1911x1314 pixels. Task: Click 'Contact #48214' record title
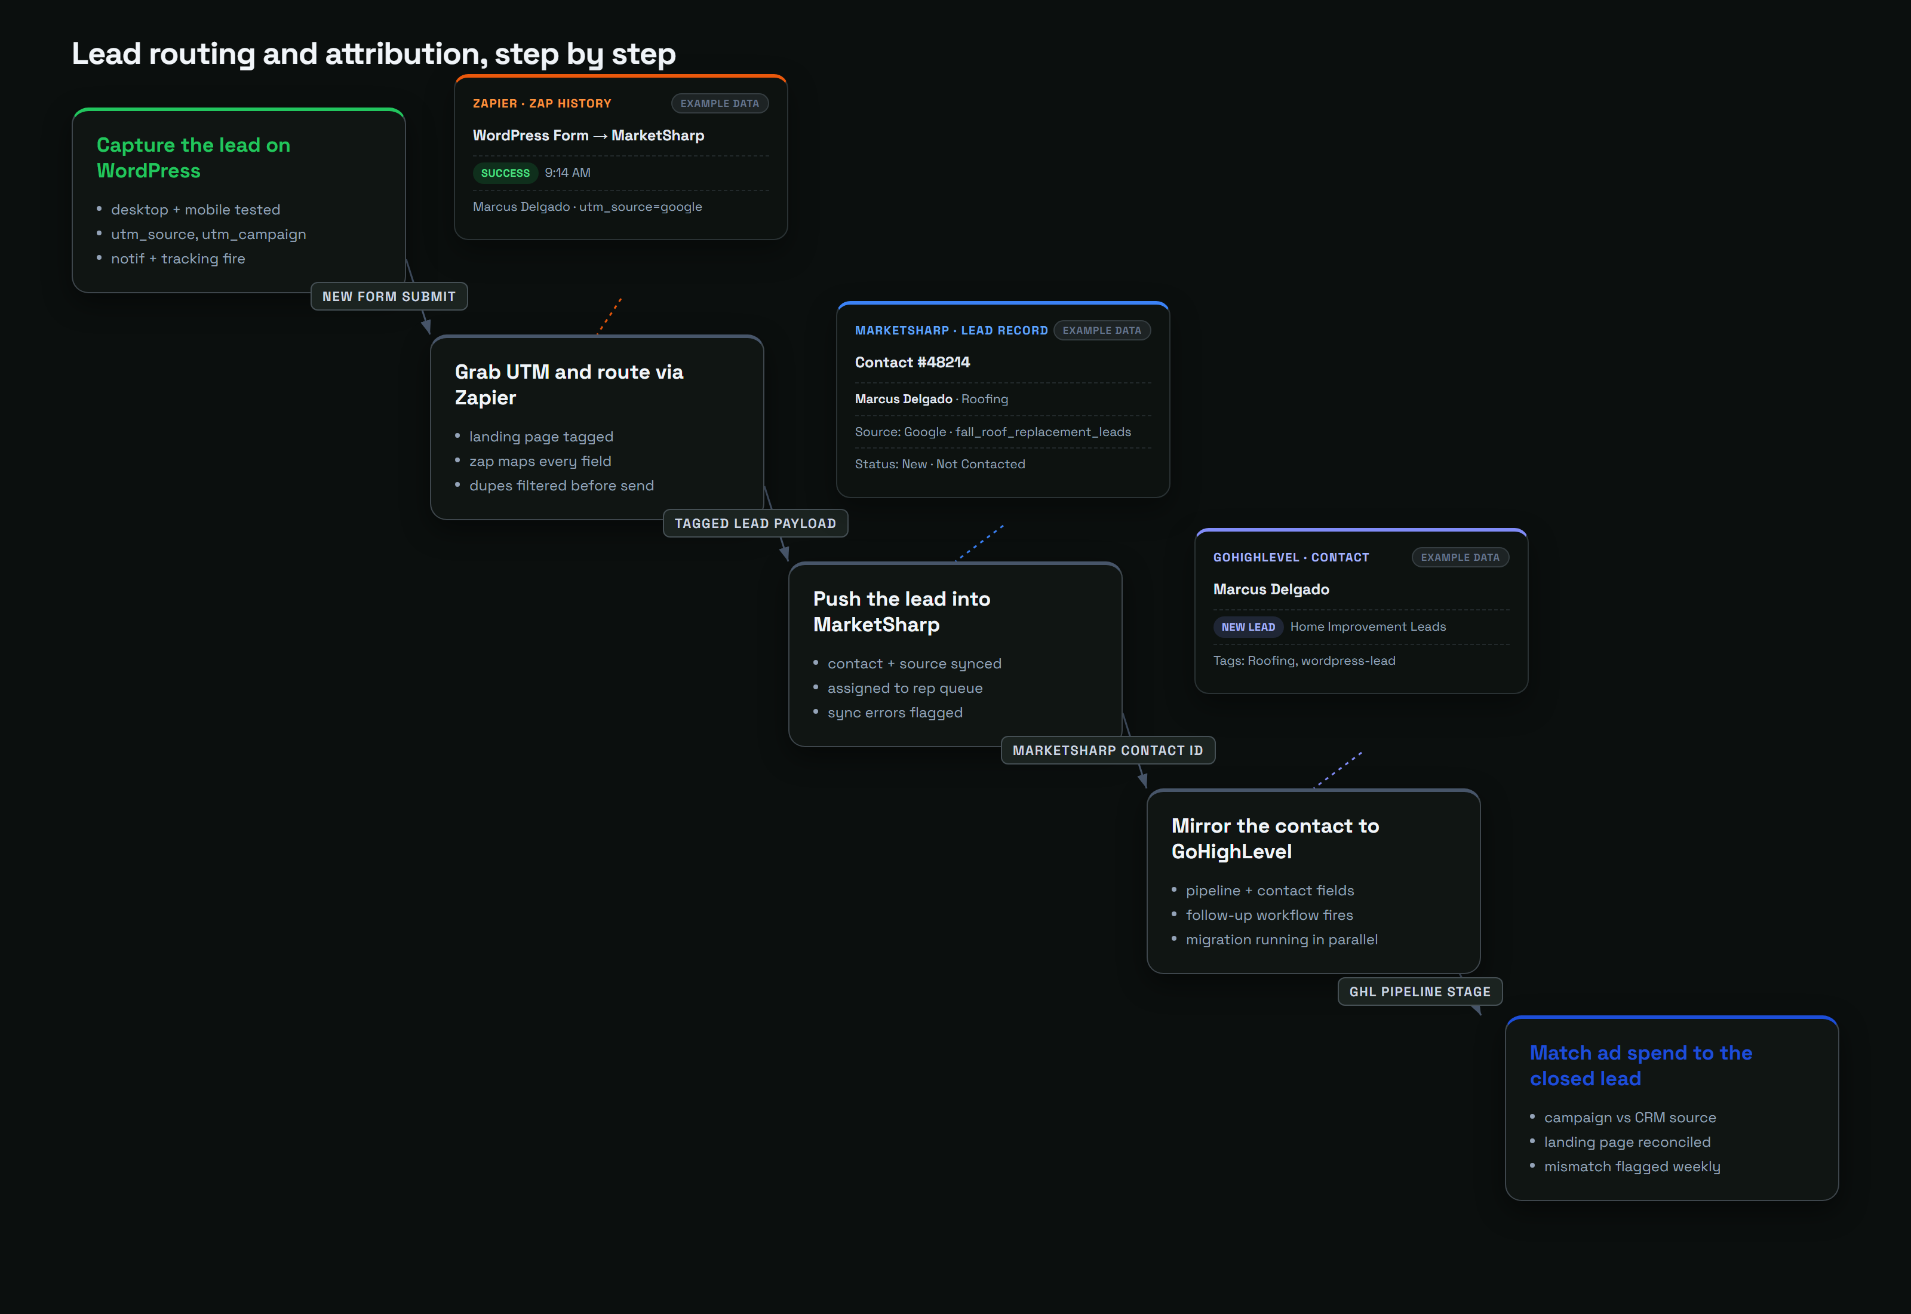tap(913, 363)
